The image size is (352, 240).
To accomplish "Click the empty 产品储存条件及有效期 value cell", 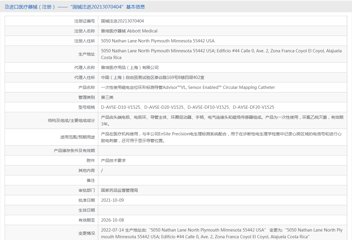I will (222, 151).
